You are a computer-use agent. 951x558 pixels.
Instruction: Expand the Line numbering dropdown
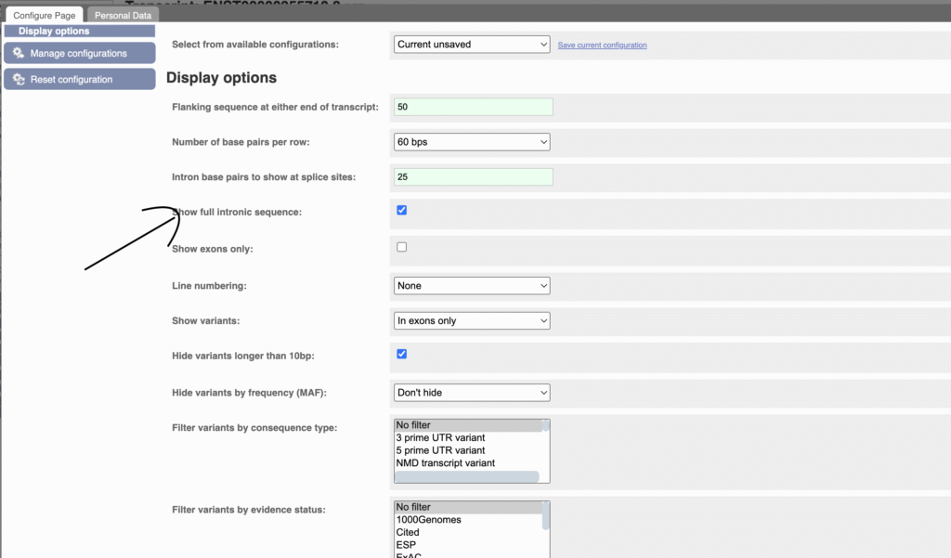472,286
